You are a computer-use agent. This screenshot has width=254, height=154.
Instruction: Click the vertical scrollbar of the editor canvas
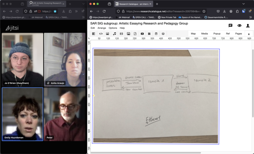pyautogui.click(x=253, y=72)
